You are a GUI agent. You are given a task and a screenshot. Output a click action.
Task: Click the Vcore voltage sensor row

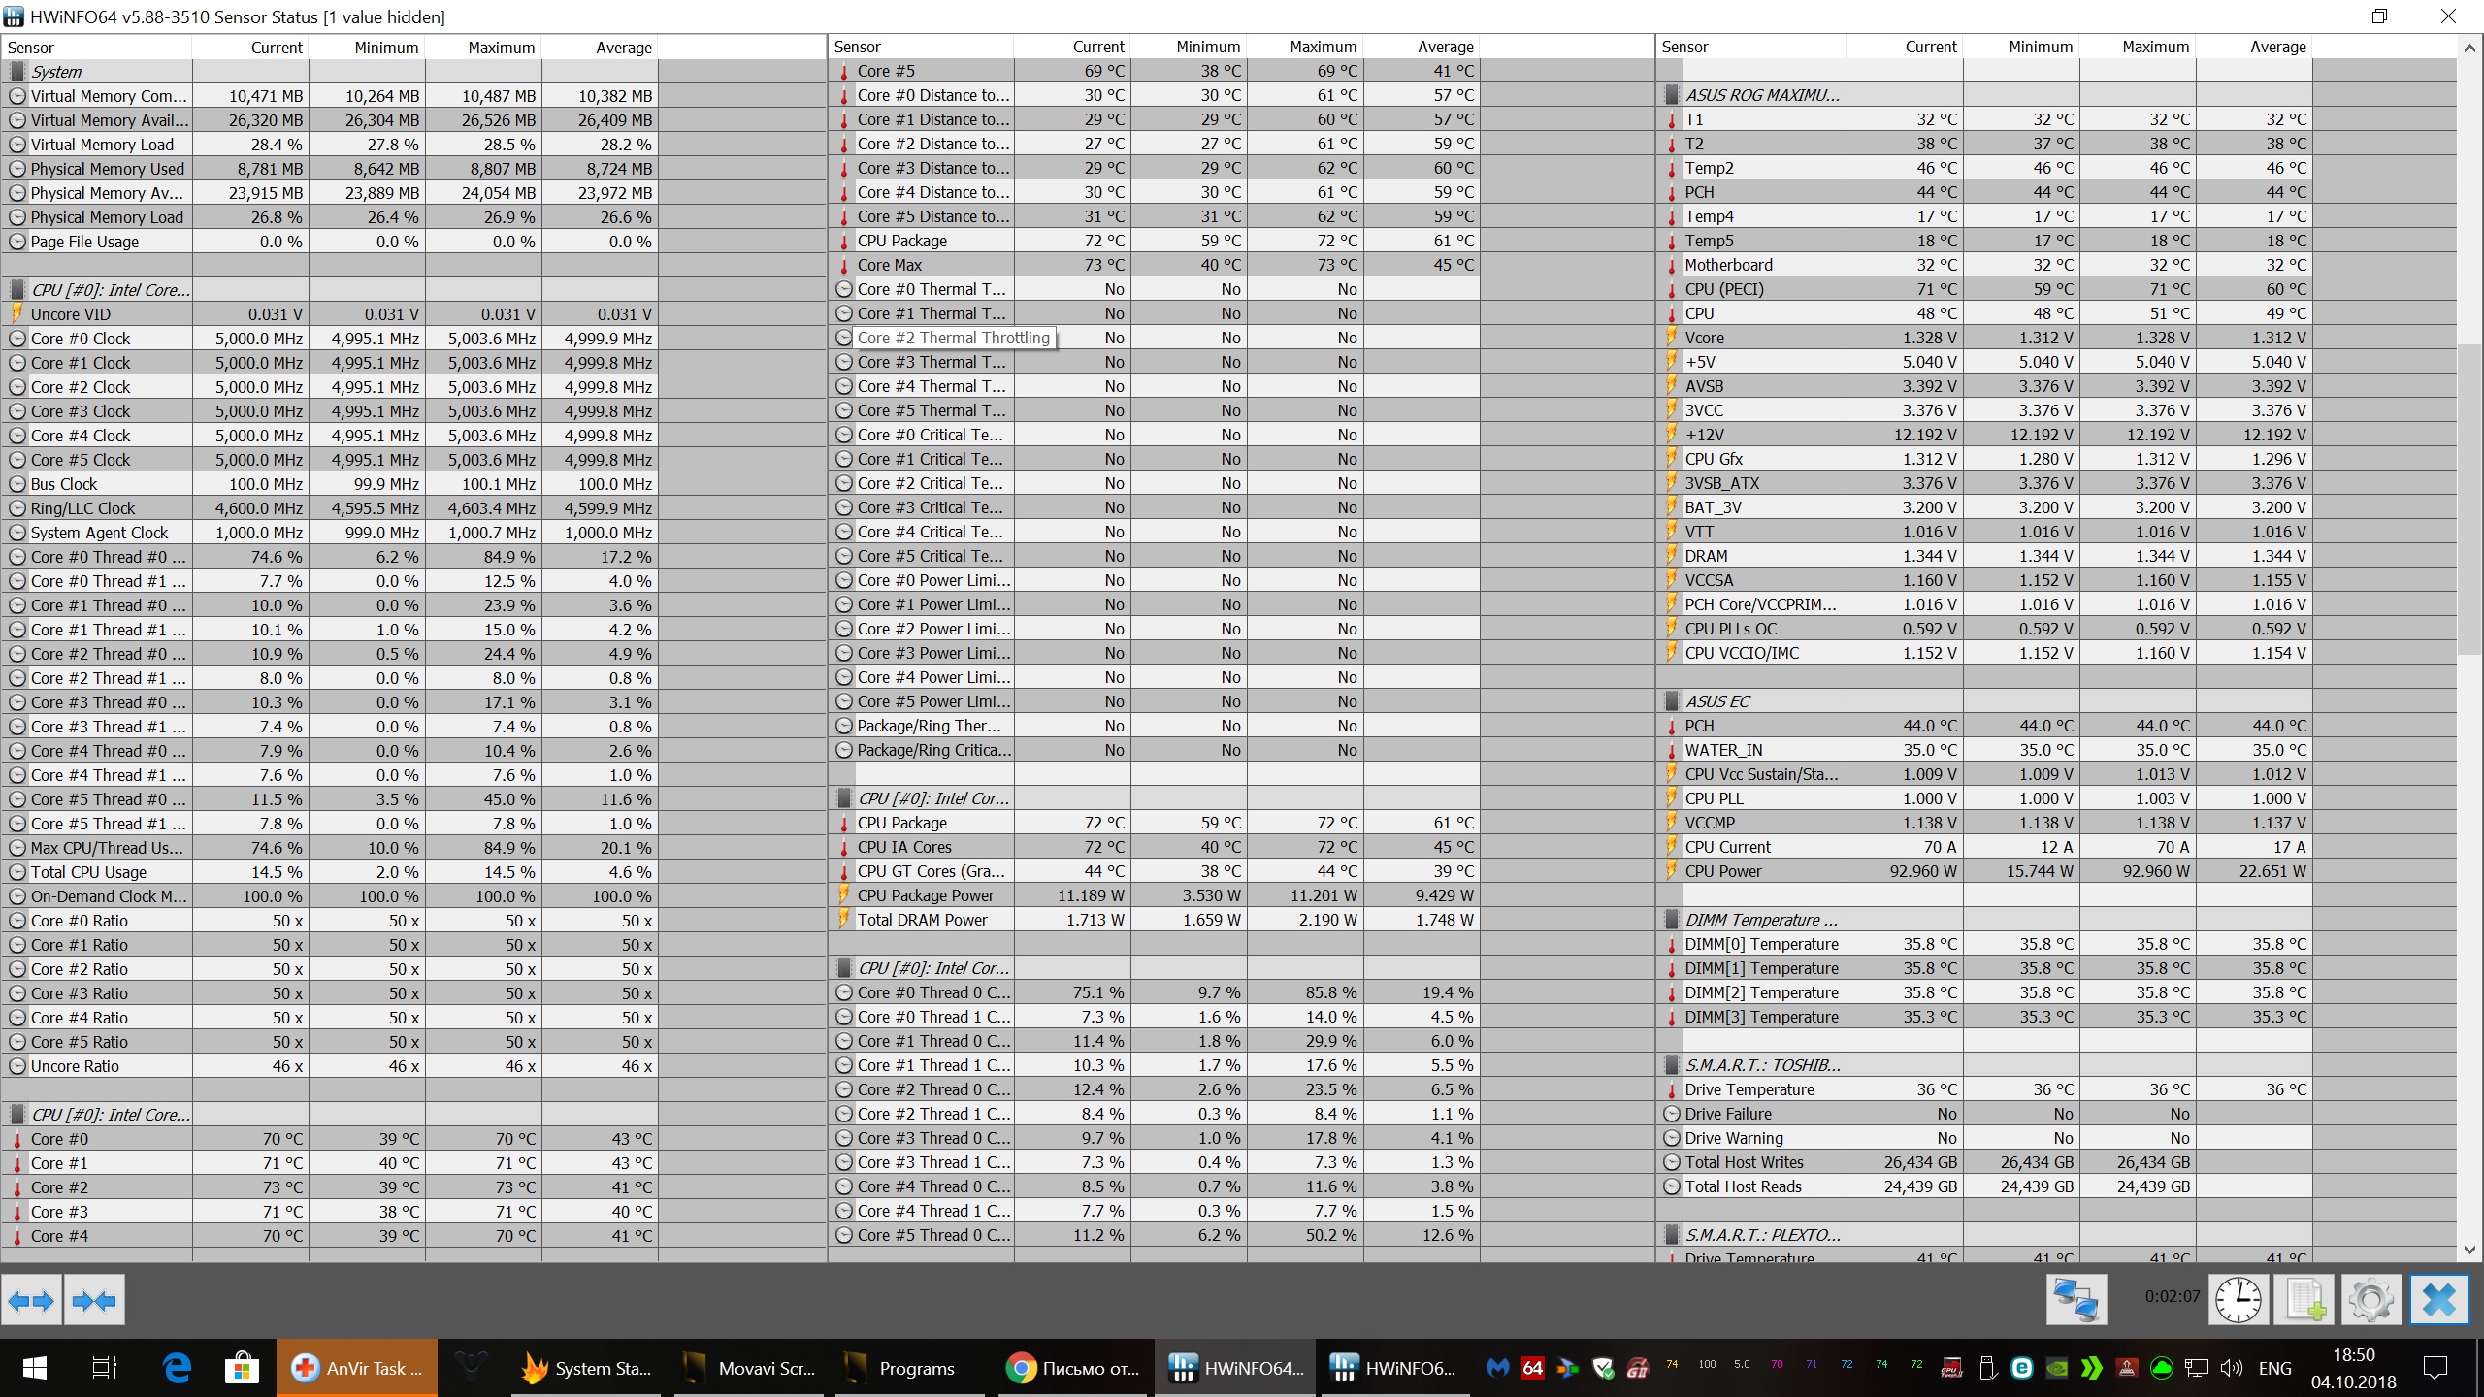[1704, 338]
